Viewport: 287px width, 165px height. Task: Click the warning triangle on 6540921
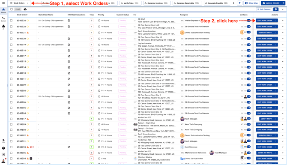[28, 33]
